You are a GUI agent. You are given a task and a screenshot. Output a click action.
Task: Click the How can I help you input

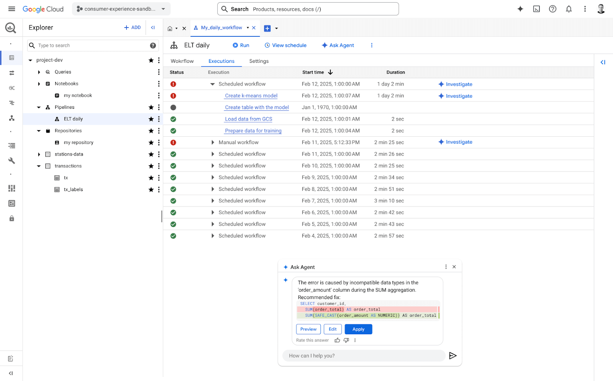point(364,356)
